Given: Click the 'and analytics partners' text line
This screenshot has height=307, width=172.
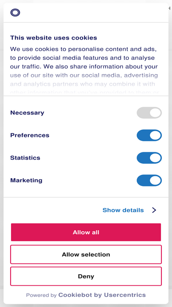Looking at the screenshot, I should click(83, 84).
